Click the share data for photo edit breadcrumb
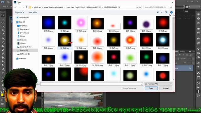This screenshot has height=113, width=201. click(54, 8)
